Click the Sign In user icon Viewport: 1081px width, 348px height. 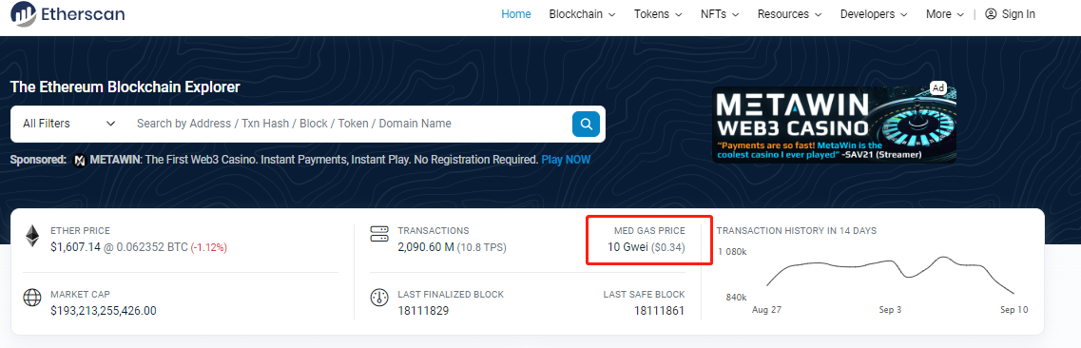(x=991, y=13)
